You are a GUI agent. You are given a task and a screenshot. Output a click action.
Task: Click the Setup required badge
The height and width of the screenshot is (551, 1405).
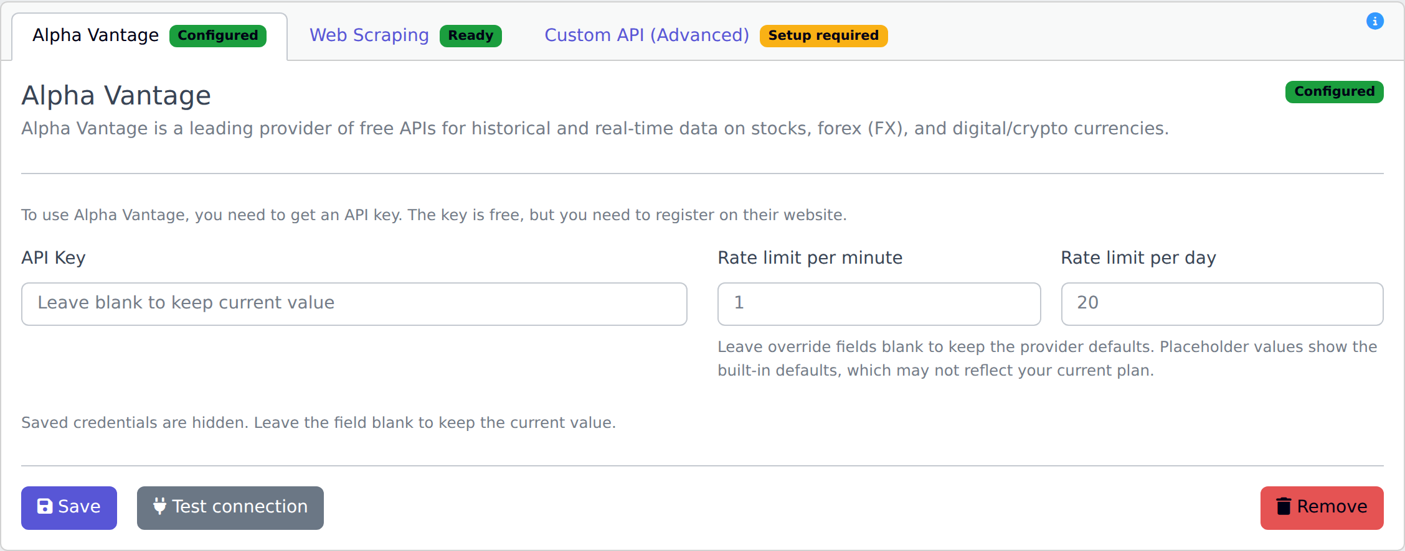click(x=823, y=36)
